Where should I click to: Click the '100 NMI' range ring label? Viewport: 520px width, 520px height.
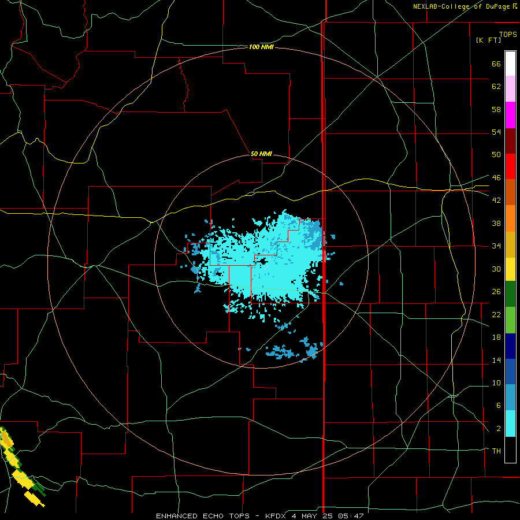pyautogui.click(x=261, y=47)
